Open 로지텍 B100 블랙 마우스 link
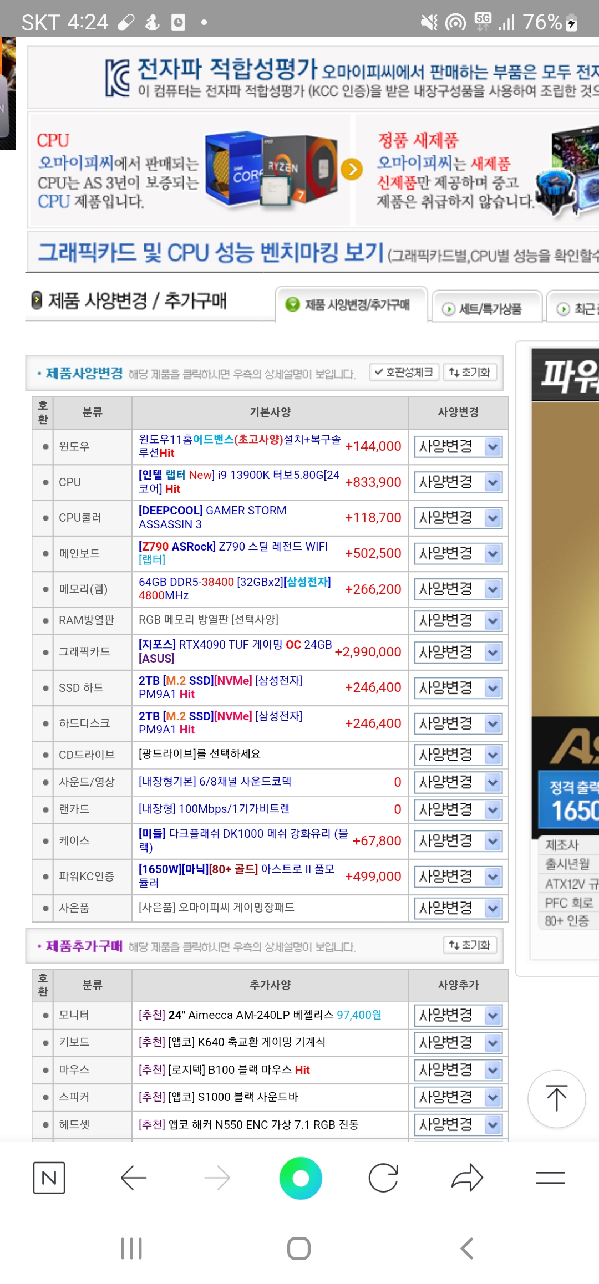599x1284 pixels. coord(224,1069)
